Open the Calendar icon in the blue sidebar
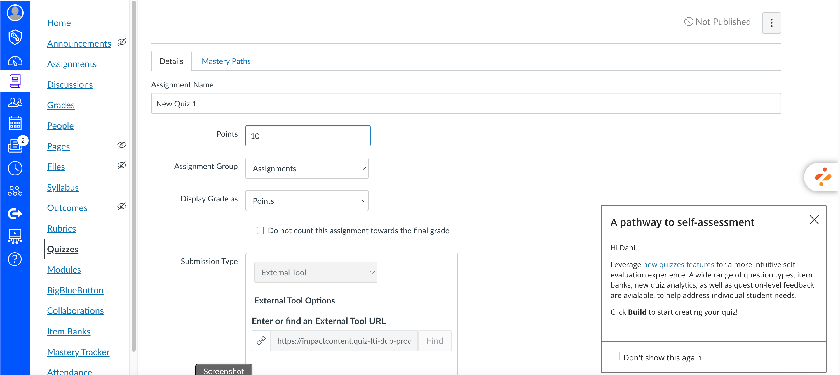This screenshot has height=375, width=840. click(15, 123)
